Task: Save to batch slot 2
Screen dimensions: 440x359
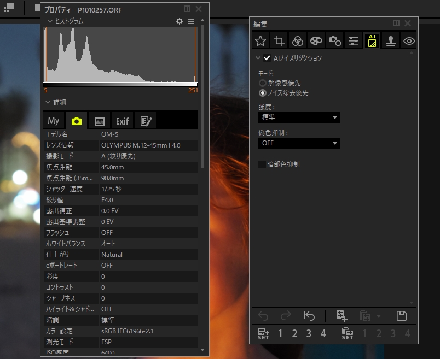Action: click(x=294, y=333)
